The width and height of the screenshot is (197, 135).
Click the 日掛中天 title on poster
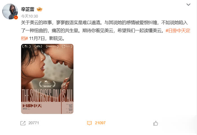point(32,106)
